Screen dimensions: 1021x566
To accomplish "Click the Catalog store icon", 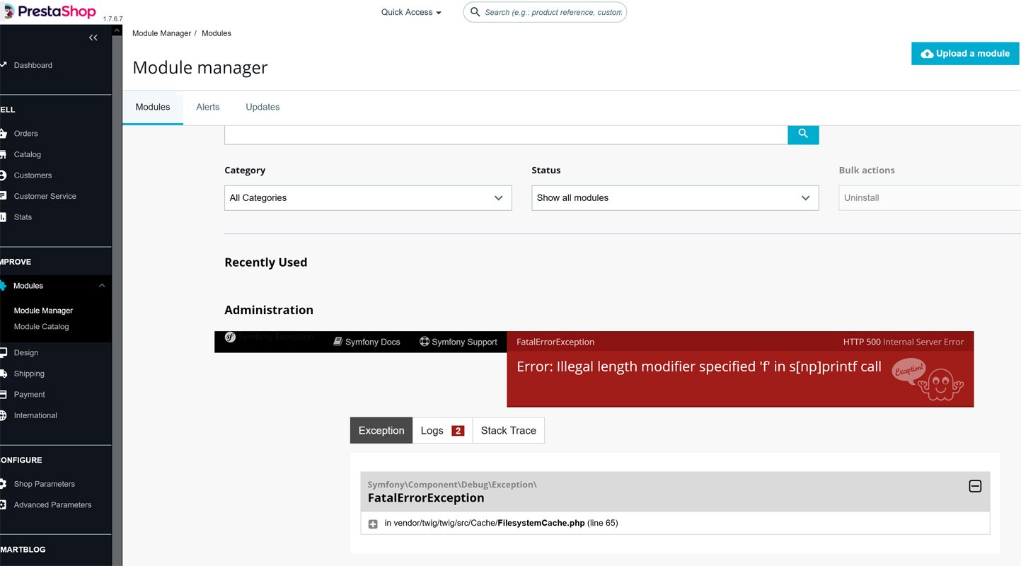I will click(x=4, y=154).
